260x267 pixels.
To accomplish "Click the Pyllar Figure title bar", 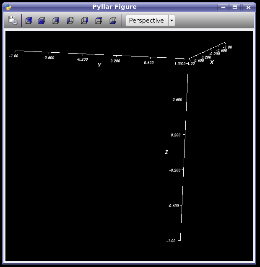I will pos(114,7).
